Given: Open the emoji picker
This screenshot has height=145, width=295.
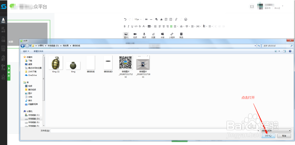Looking at the screenshot, I should pos(186,19).
